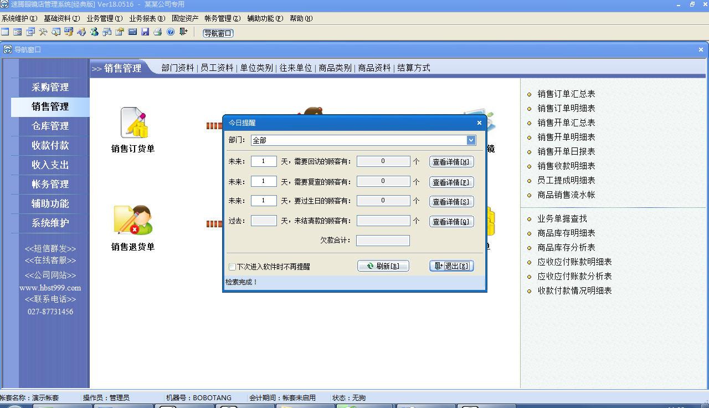Open 帐务管理 menu in menu bar
The width and height of the screenshot is (709, 408).
[x=223, y=18]
